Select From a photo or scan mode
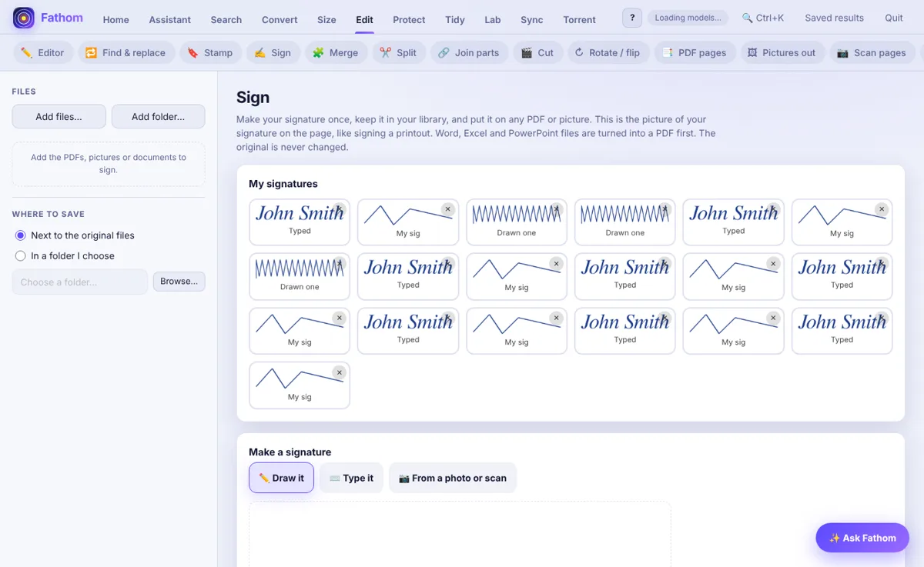The image size is (924, 567). (x=453, y=478)
